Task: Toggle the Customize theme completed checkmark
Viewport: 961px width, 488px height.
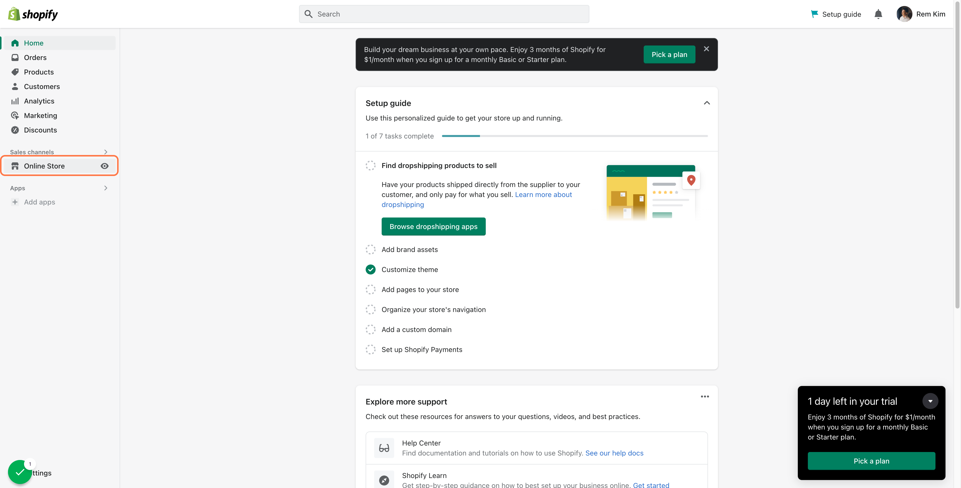Action: point(370,269)
